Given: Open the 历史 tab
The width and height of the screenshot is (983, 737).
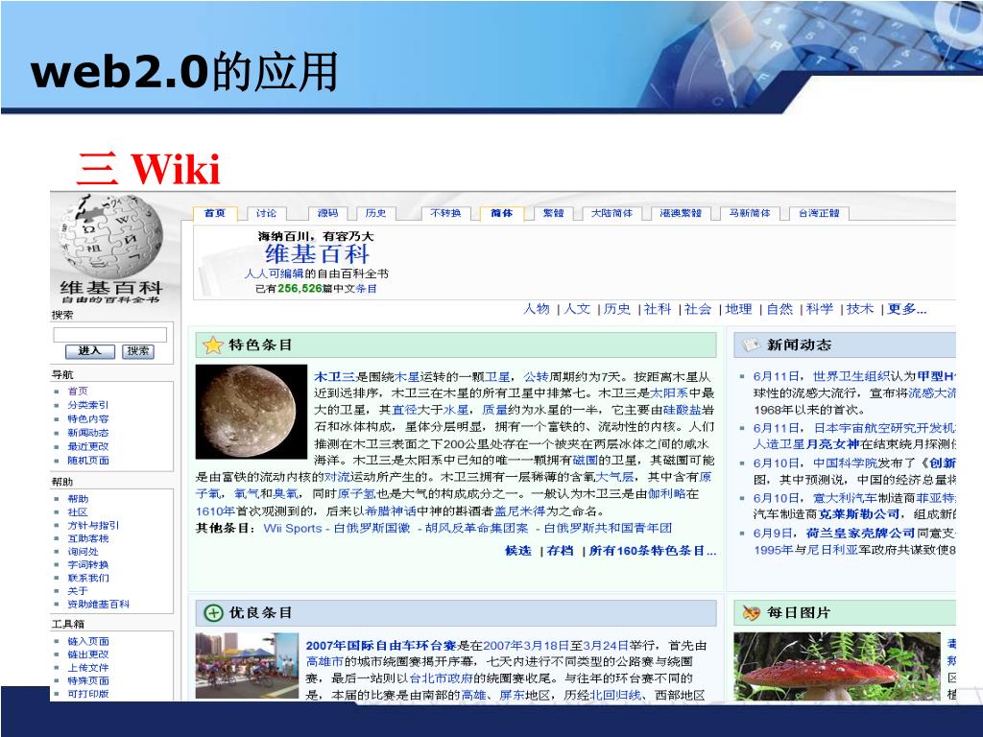Looking at the screenshot, I should point(375,213).
